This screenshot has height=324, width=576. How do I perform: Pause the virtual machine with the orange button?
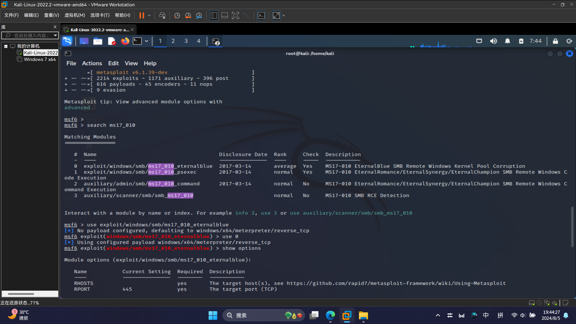(142, 16)
